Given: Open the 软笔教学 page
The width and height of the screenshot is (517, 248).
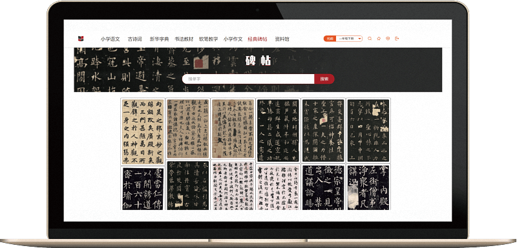Looking at the screenshot, I should click(x=208, y=39).
